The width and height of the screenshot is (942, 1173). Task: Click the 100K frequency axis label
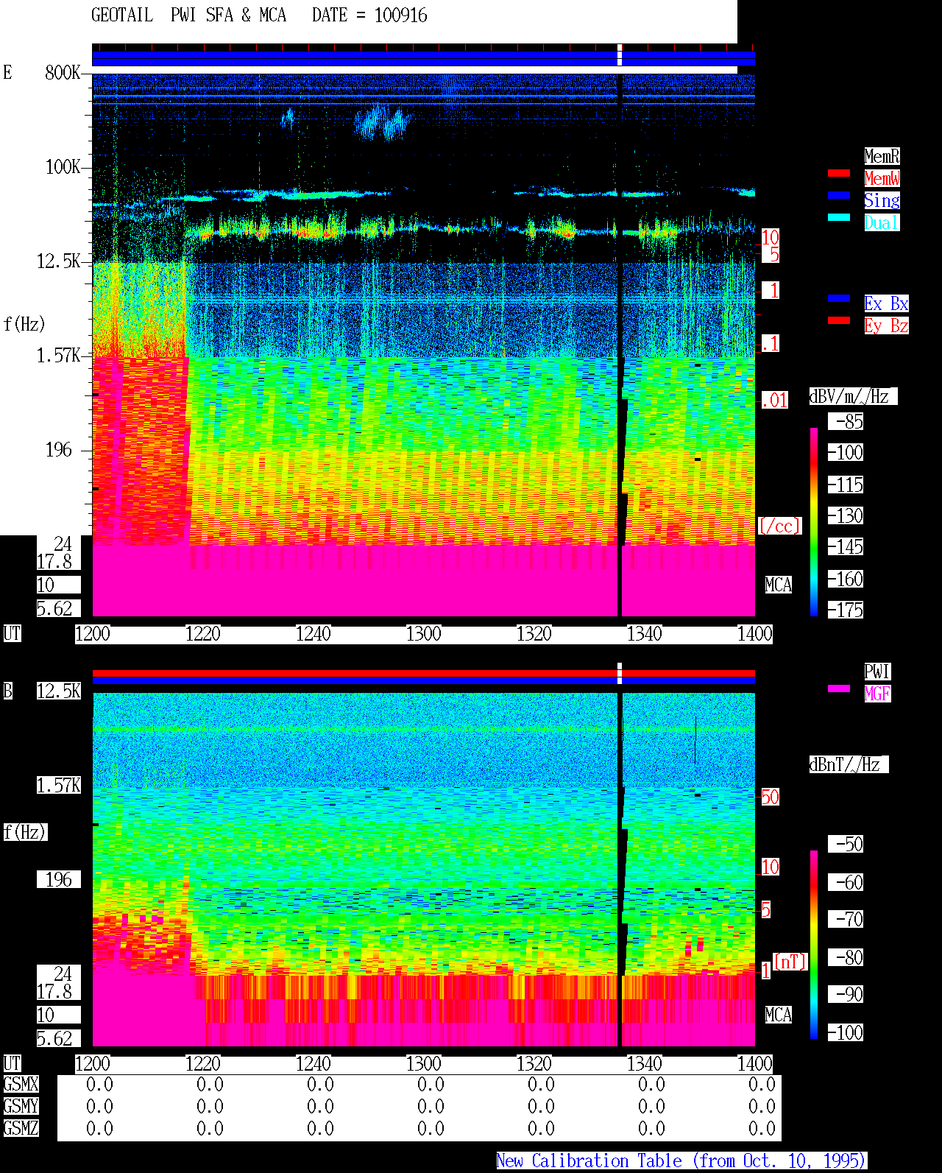tap(63, 166)
